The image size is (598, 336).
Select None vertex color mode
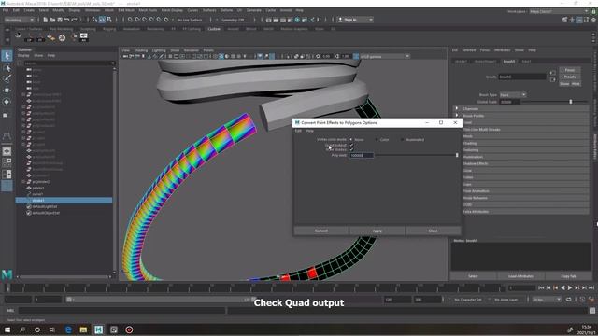tap(351, 140)
